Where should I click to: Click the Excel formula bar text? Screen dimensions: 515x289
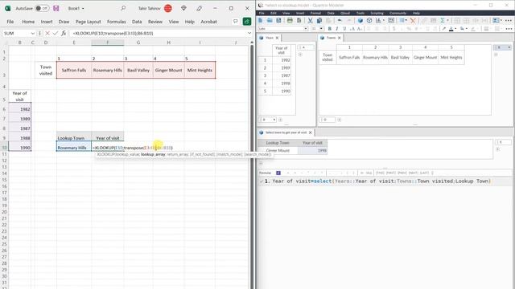coord(113,33)
